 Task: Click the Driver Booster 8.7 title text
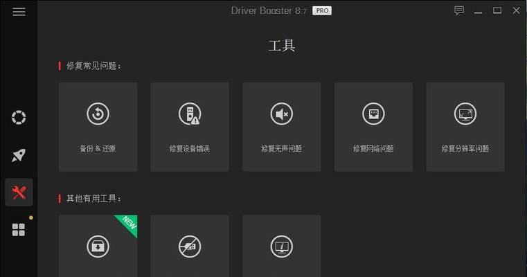tap(269, 11)
